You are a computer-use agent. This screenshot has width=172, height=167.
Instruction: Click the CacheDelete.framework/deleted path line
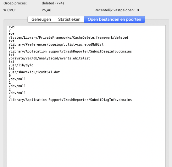pyautogui.click(x=68, y=37)
